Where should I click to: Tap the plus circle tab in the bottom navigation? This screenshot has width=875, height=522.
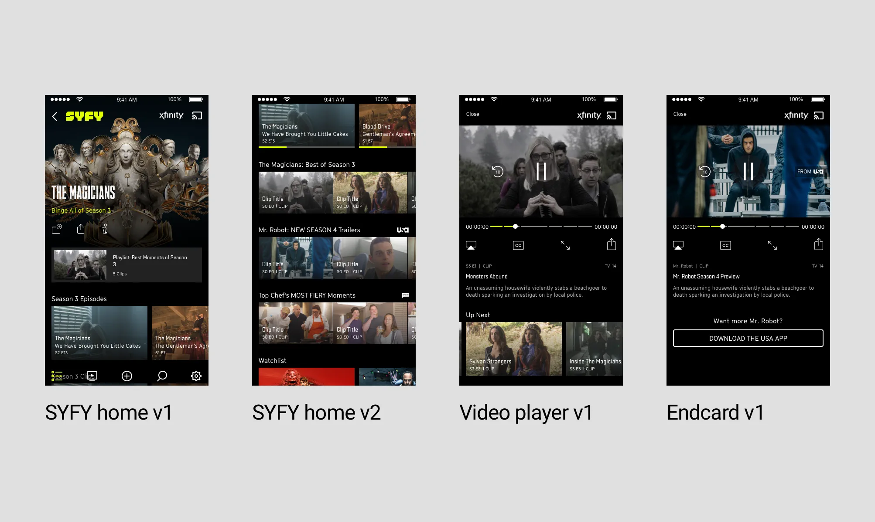click(x=127, y=376)
